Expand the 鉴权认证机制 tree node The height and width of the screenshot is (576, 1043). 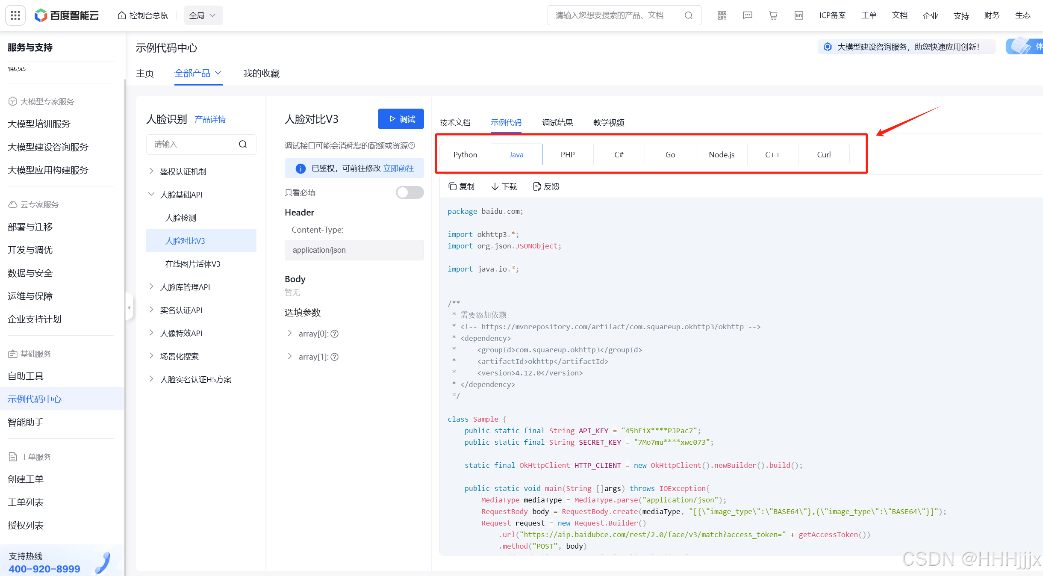coord(151,171)
